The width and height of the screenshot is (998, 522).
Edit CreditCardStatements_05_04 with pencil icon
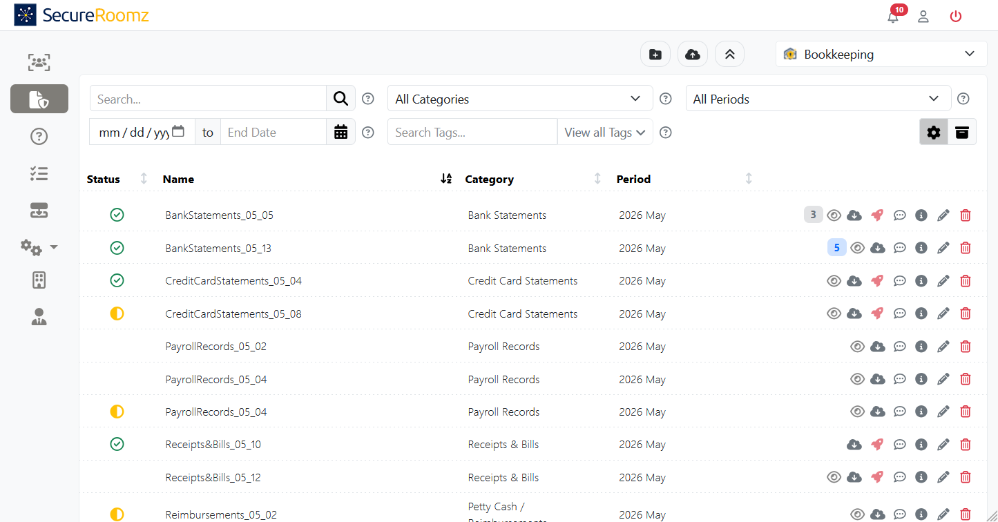pos(943,281)
